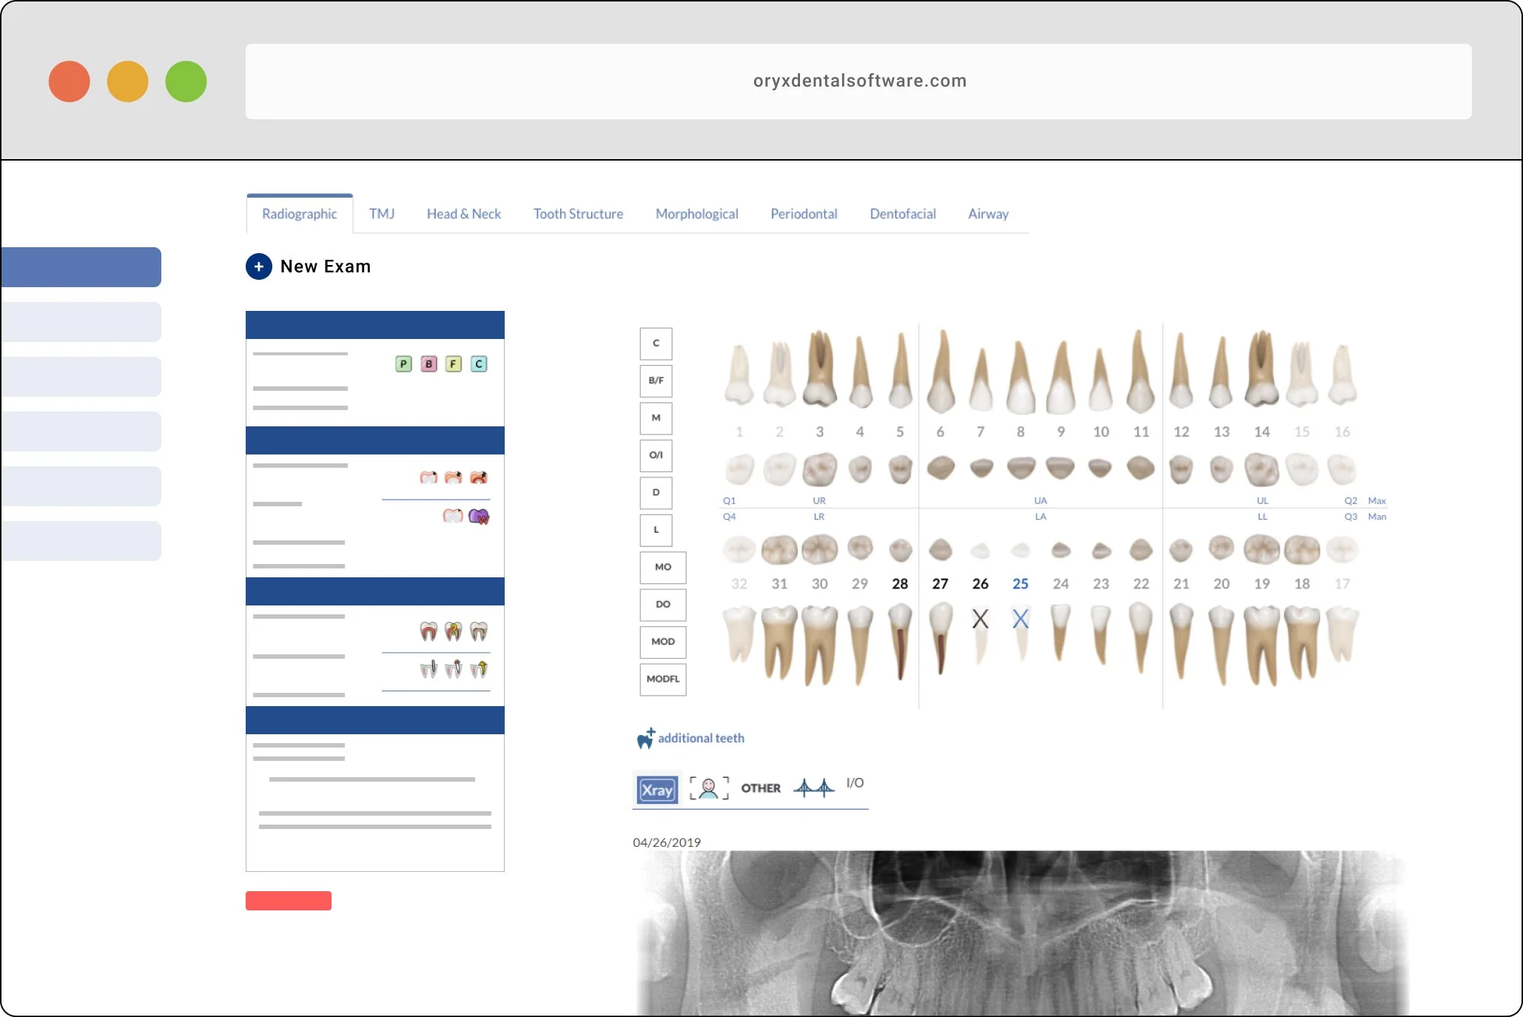
Task: Open the Head & Neck tab
Action: coord(463,214)
